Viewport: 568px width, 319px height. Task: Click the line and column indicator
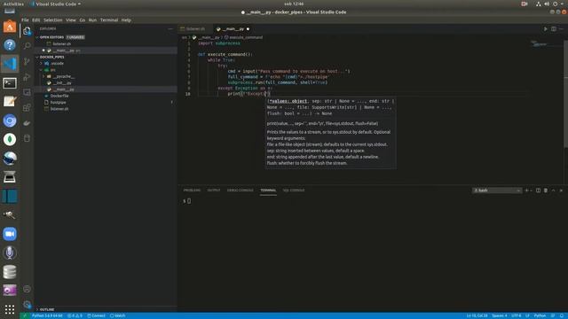click(477, 315)
